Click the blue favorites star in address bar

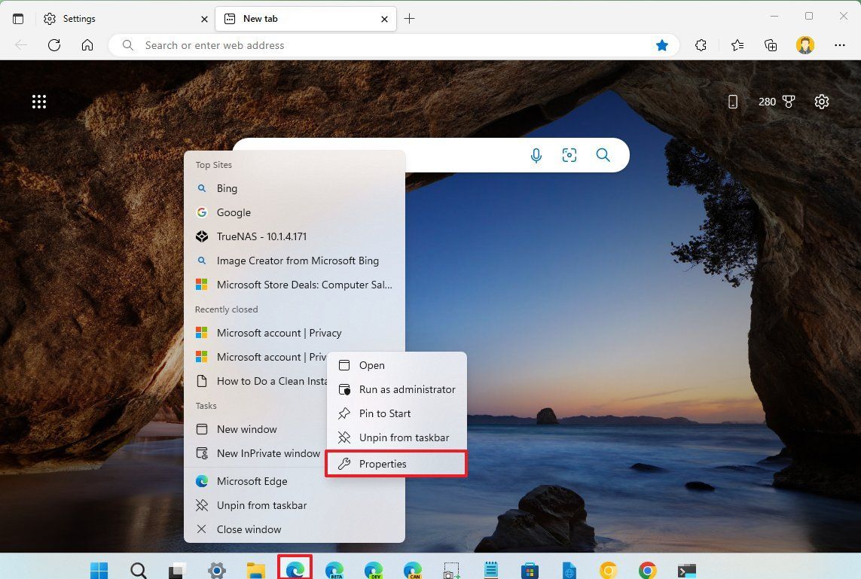pyautogui.click(x=662, y=45)
